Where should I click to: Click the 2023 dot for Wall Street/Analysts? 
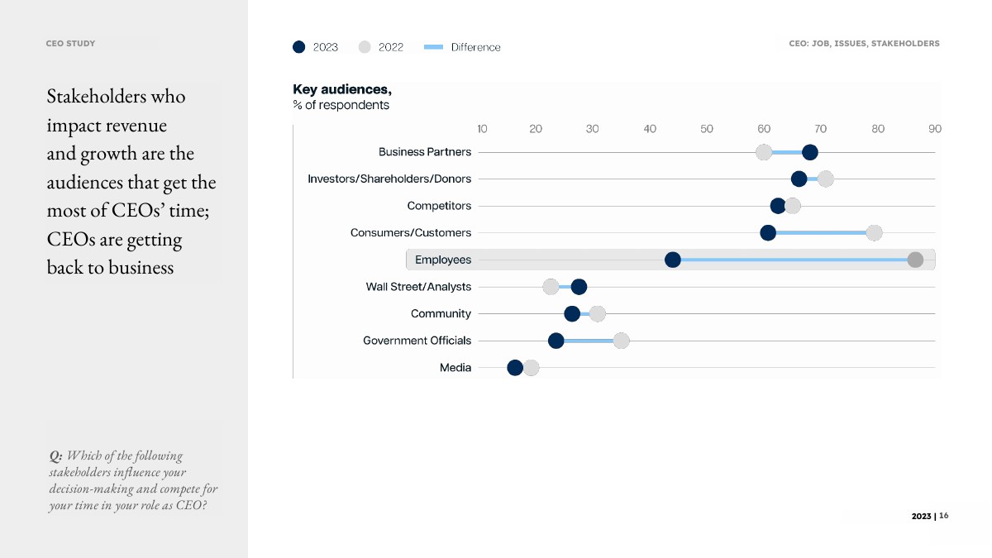click(x=579, y=287)
